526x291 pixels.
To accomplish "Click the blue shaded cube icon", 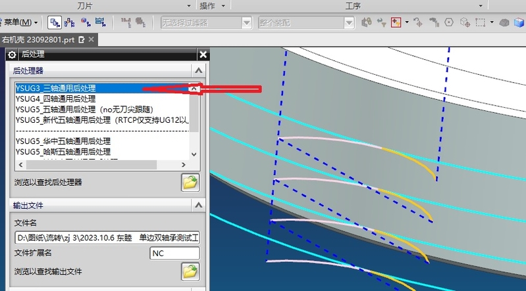I will pos(519,22).
